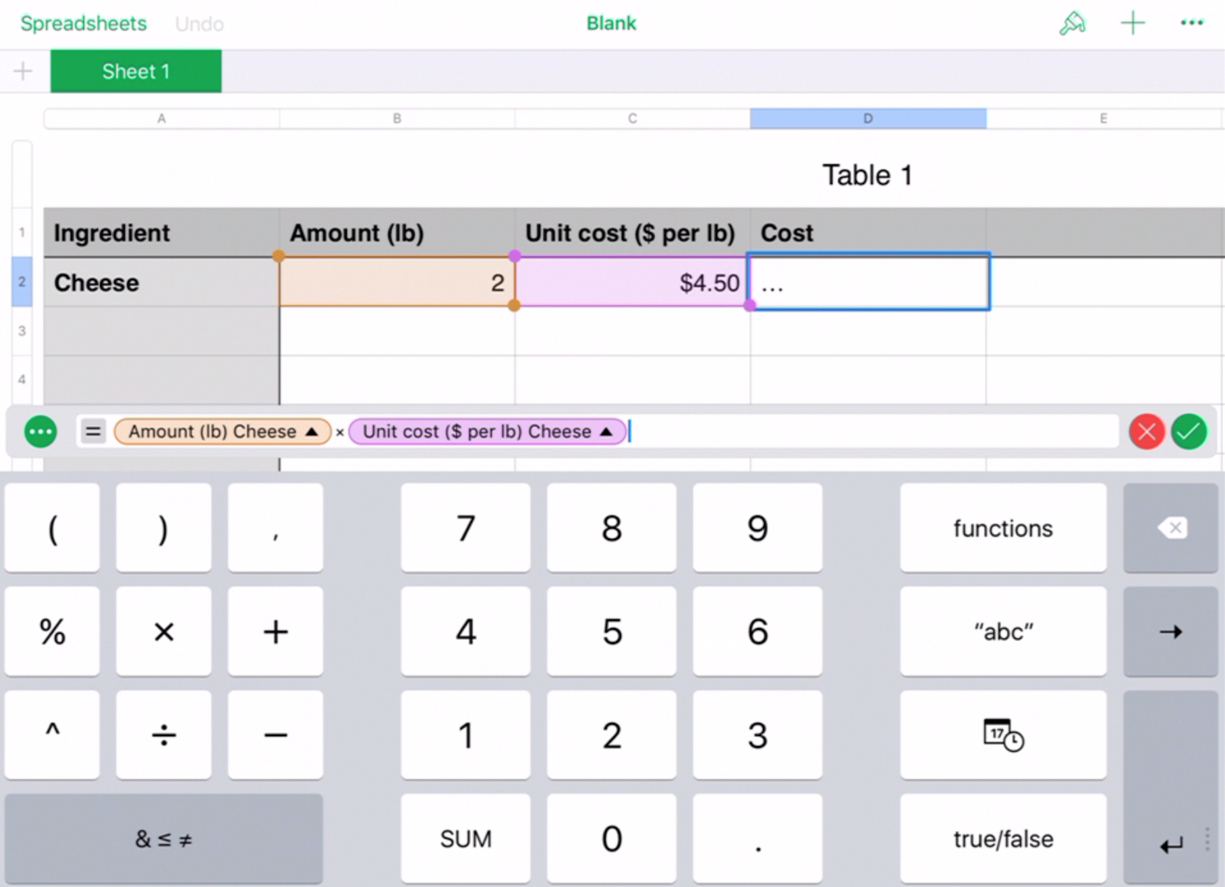The height and width of the screenshot is (887, 1225).
Task: Confirm the formula with the green checkmark
Action: [1189, 431]
